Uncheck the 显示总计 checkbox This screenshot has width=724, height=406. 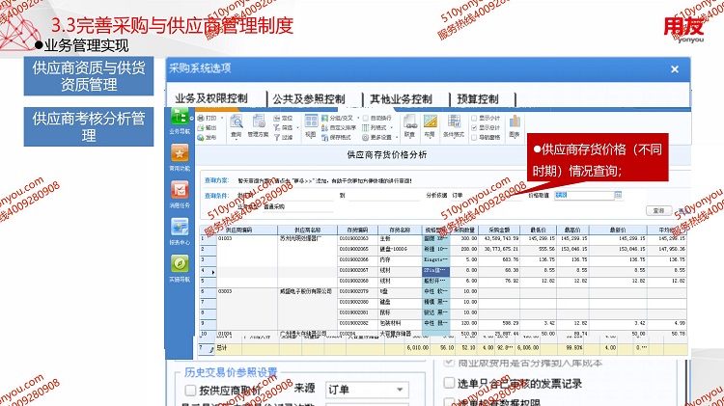click(x=476, y=126)
